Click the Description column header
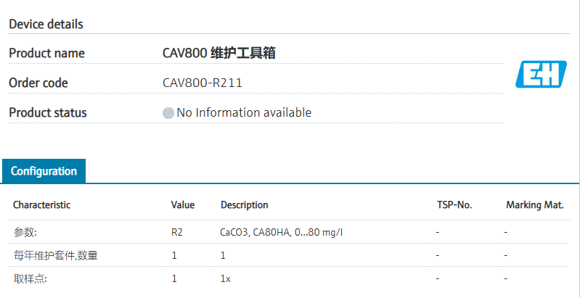580x298 pixels. (x=245, y=205)
